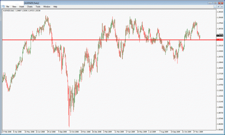
Task: Click the 1.21926 price axis label
Action: [x=220, y=51]
